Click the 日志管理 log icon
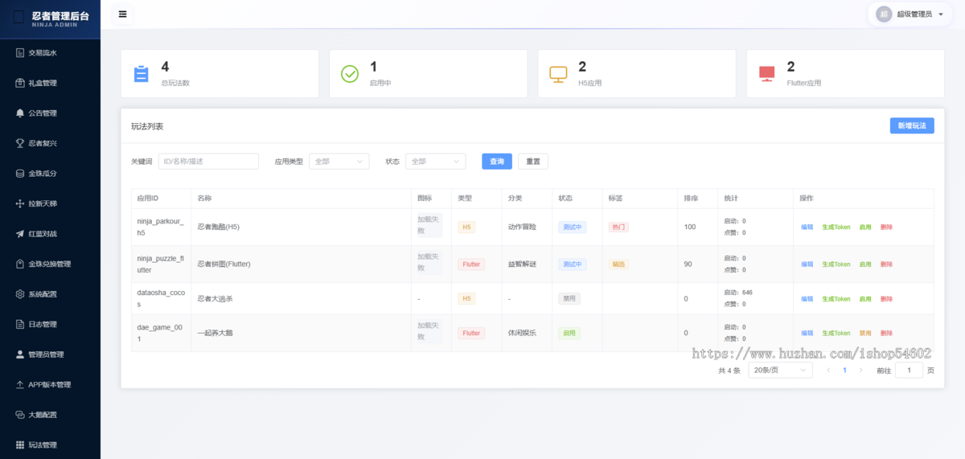Viewport: 965px width, 459px height. pos(20,324)
